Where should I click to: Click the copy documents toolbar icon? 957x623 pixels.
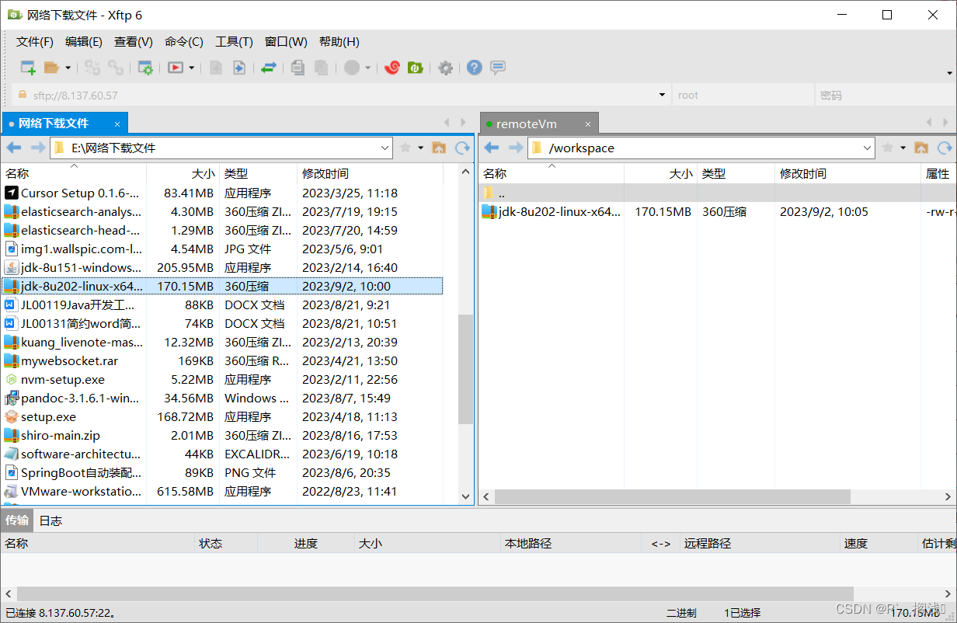pos(298,68)
